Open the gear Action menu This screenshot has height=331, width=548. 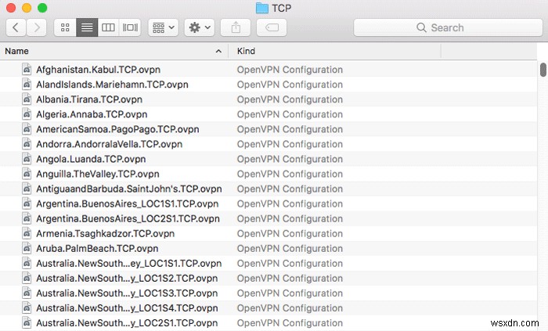[200, 27]
